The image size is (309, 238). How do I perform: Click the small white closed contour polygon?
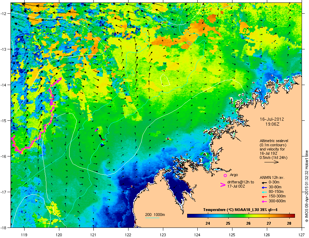[x=165, y=80]
